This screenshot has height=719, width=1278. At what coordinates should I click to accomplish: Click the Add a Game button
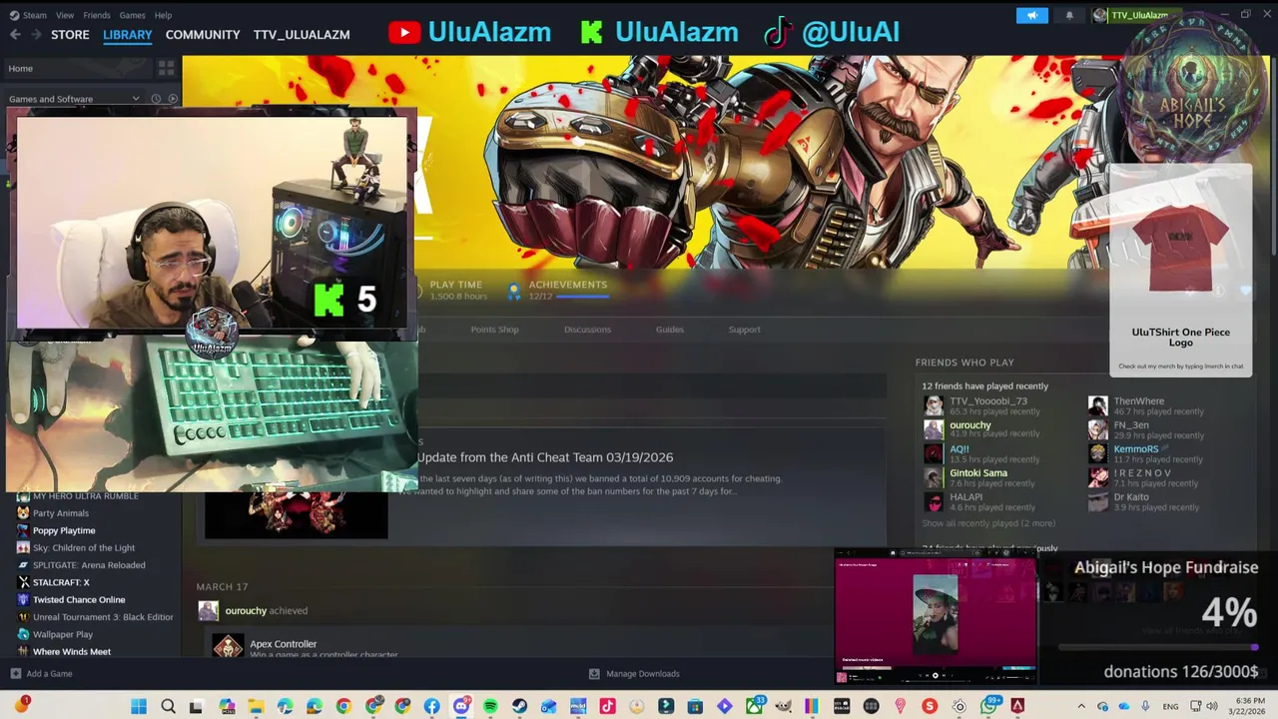41,673
